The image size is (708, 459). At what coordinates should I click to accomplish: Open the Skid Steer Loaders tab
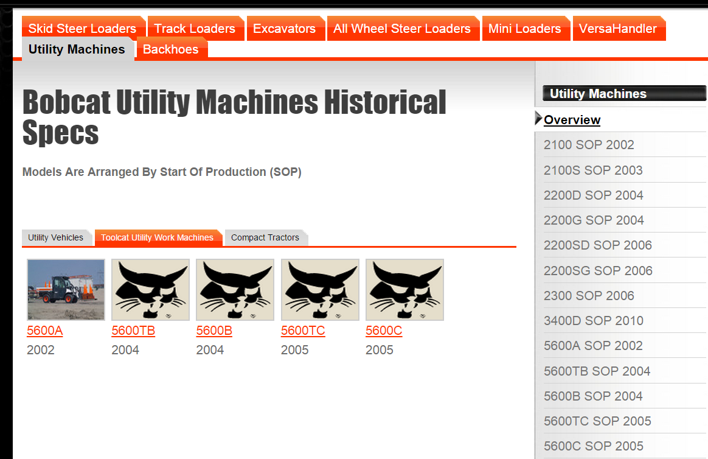coord(83,29)
